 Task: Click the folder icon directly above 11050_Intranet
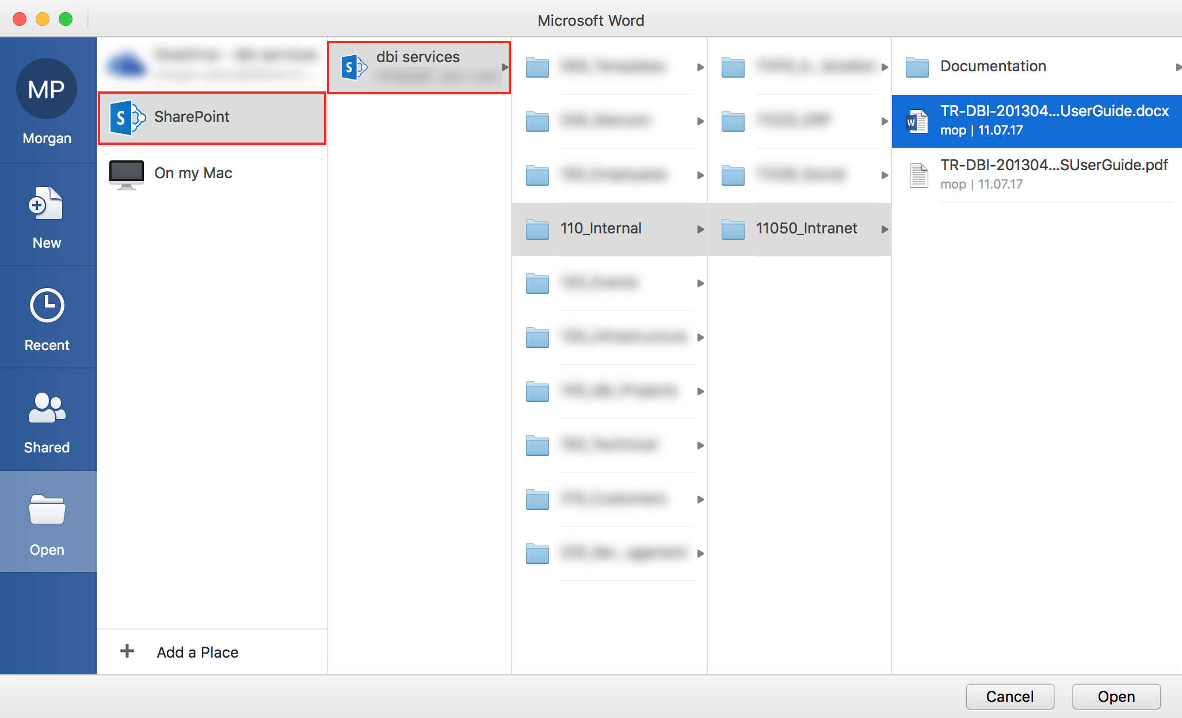733,175
